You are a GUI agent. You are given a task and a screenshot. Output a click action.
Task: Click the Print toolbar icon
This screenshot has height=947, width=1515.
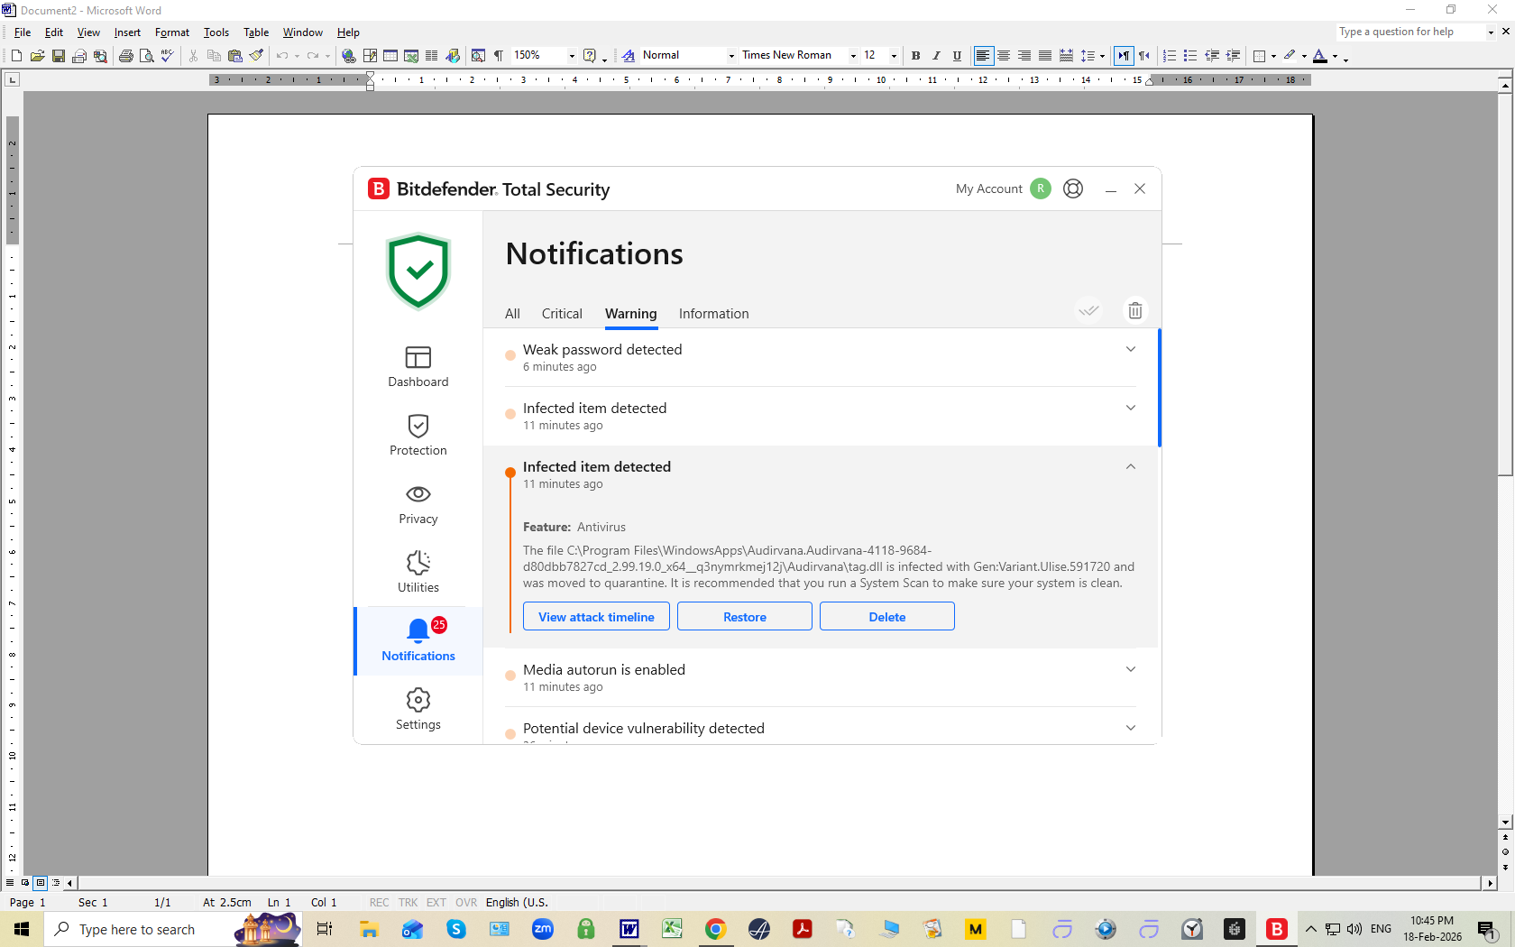pyautogui.click(x=126, y=56)
